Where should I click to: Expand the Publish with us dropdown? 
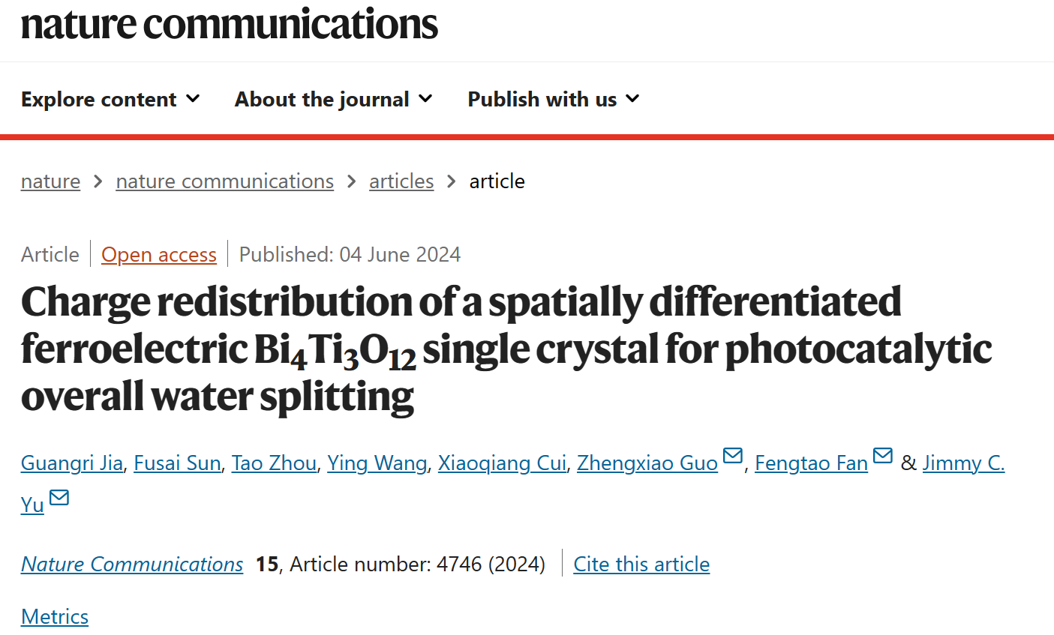tap(554, 99)
